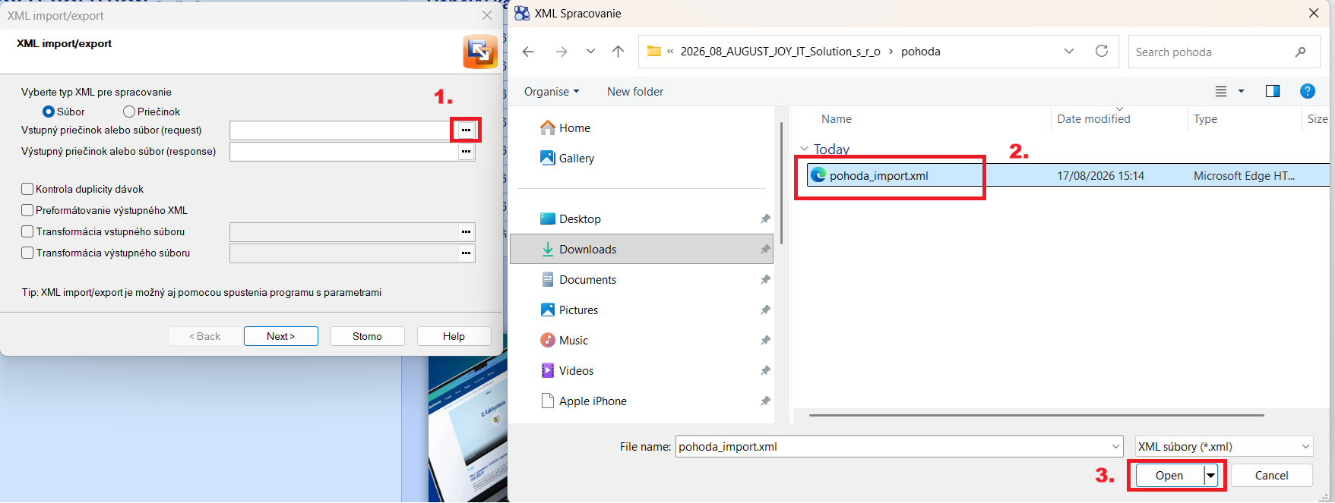The height and width of the screenshot is (503, 1335).
Task: Navigate up one folder level with up arrow
Action: [618, 52]
